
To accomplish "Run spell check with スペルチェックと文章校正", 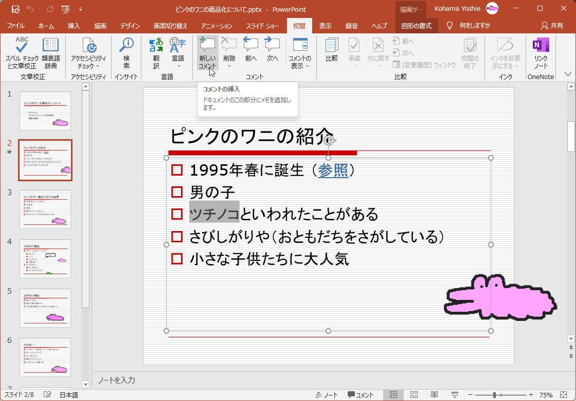I will pyautogui.click(x=21, y=53).
